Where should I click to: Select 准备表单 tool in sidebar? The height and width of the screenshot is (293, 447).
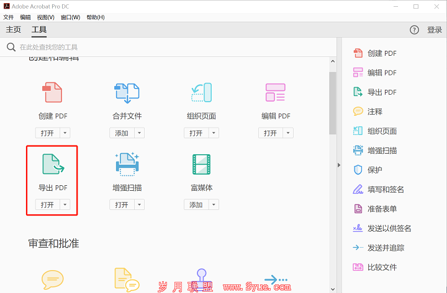[375, 209]
